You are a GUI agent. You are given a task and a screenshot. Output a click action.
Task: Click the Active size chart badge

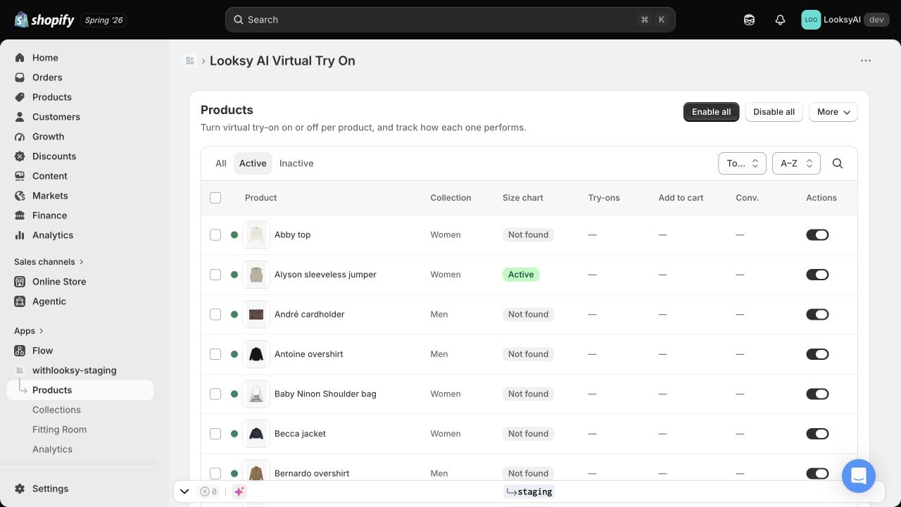click(x=521, y=275)
